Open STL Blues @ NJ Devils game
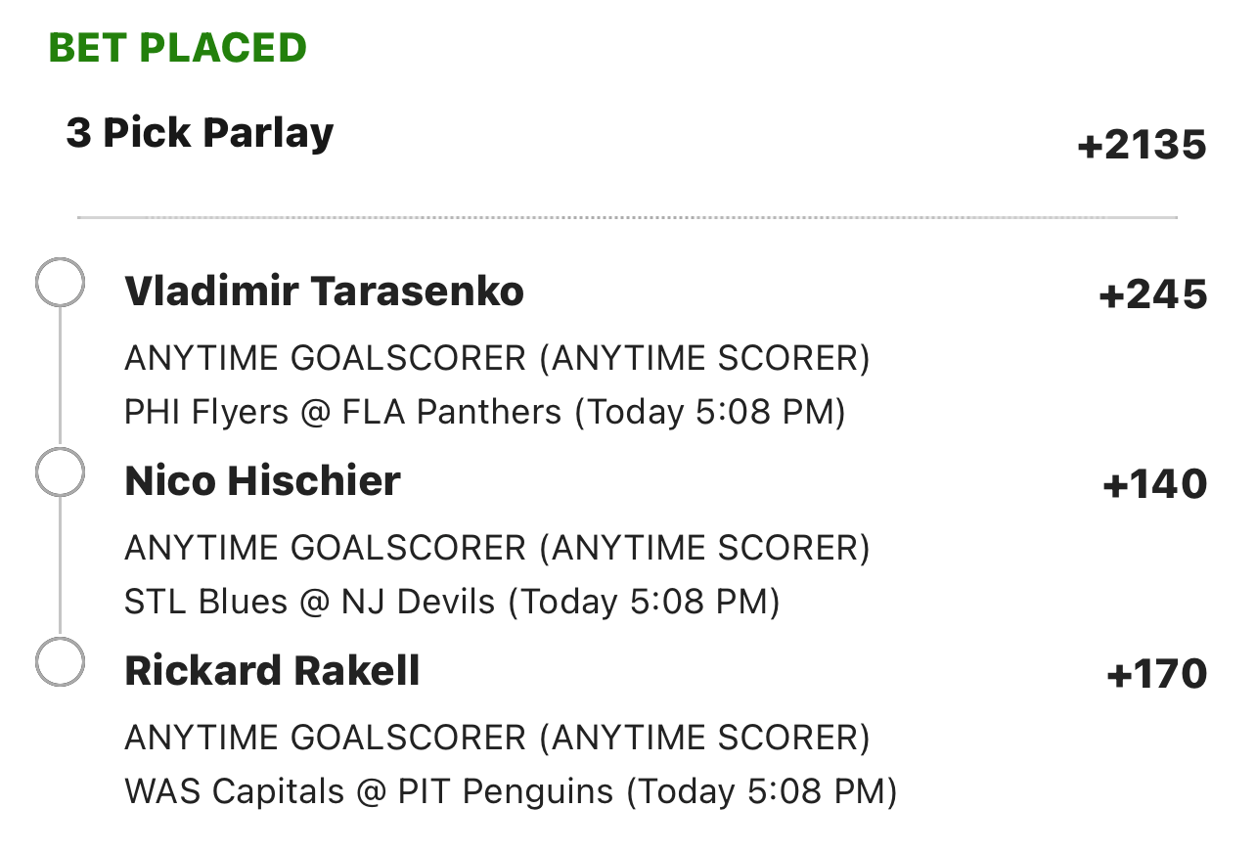Screen dimensions: 1256x853 pyautogui.click(x=452, y=602)
